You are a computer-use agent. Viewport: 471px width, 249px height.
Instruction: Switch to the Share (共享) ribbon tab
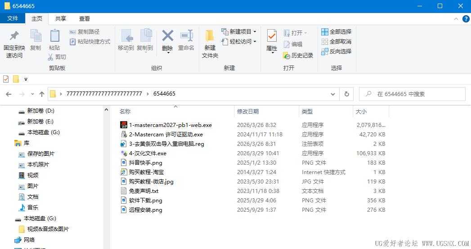click(x=60, y=18)
